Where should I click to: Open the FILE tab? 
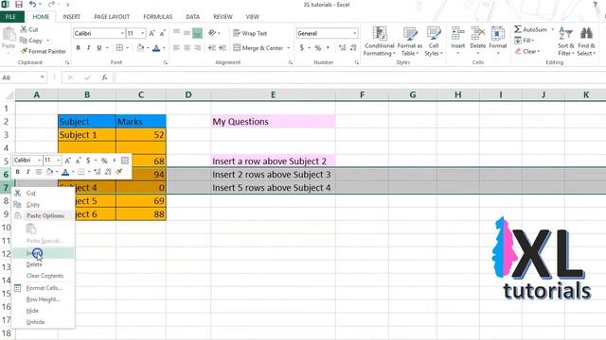[x=10, y=17]
